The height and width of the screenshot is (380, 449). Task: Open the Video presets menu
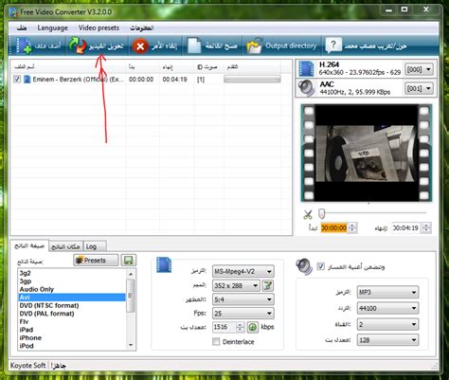coord(99,27)
